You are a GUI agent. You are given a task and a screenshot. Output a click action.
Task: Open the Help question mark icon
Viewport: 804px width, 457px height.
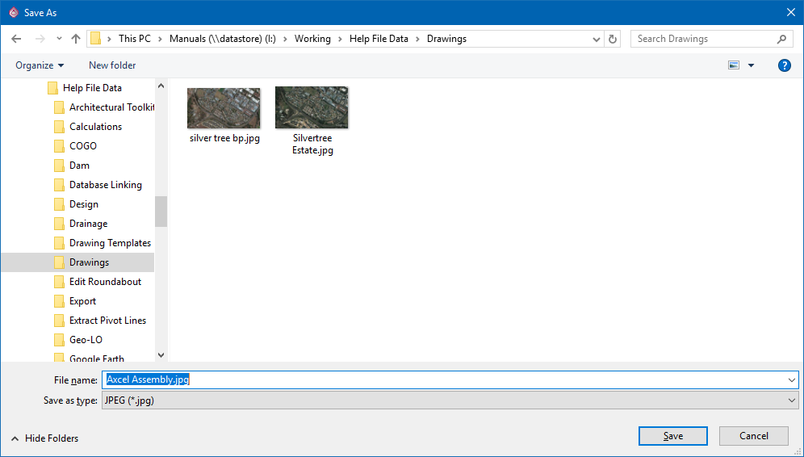[784, 65]
